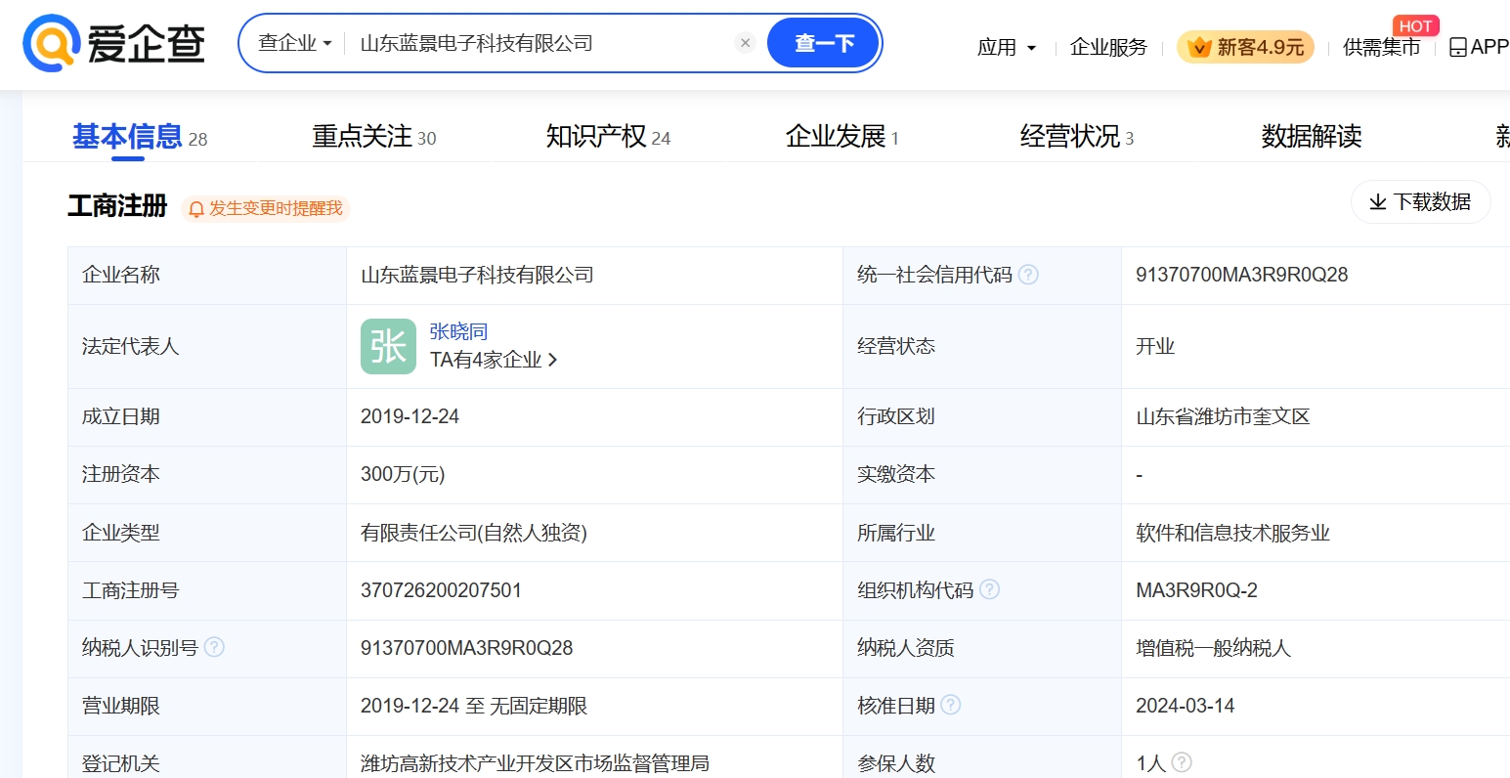Select the company type 有限责任公司(自然人独资)
This screenshot has height=778, width=1510.
coord(474,533)
